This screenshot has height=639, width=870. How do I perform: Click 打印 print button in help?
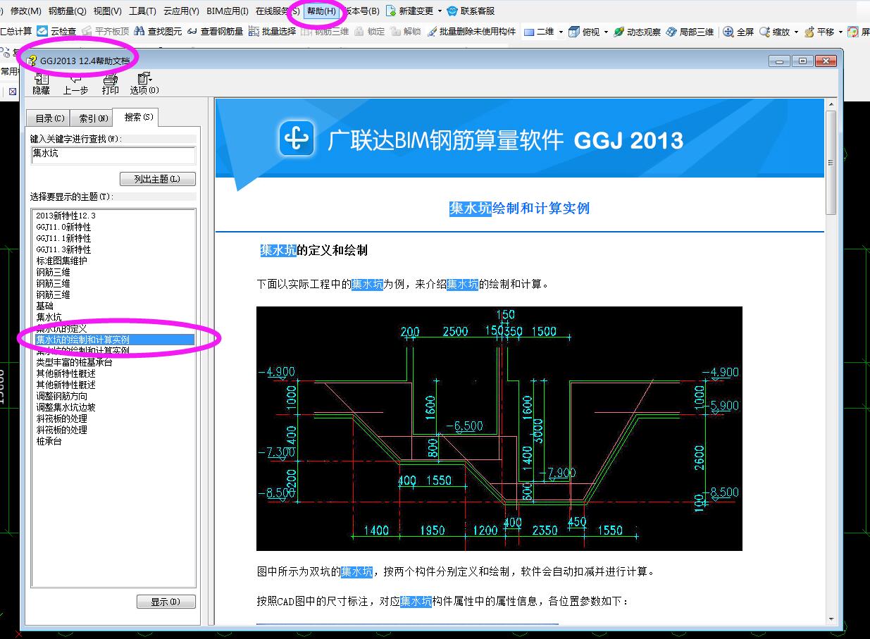pyautogui.click(x=111, y=83)
